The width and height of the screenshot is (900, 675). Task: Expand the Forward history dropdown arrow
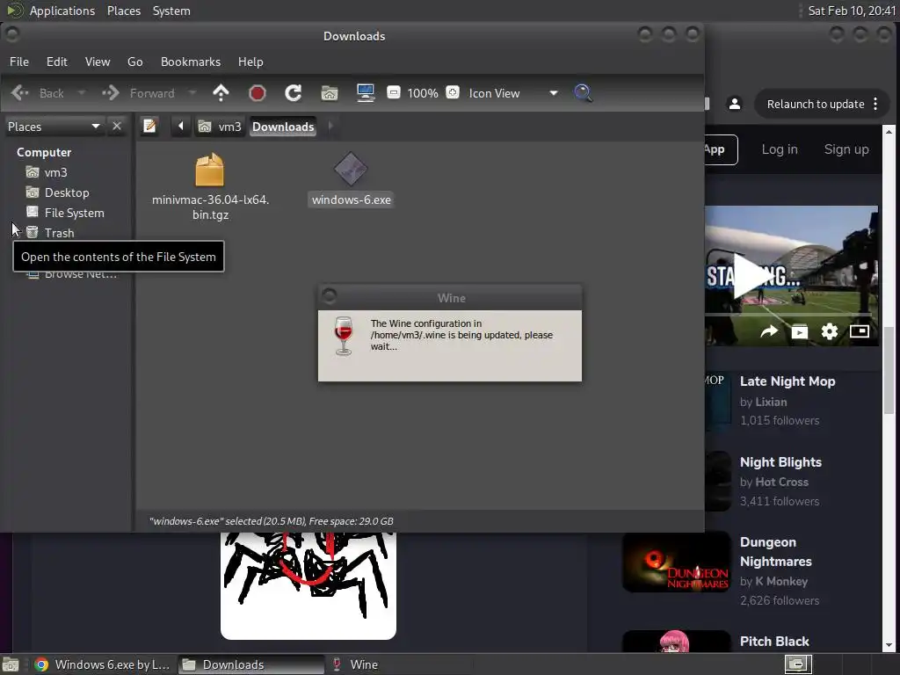coord(192,93)
